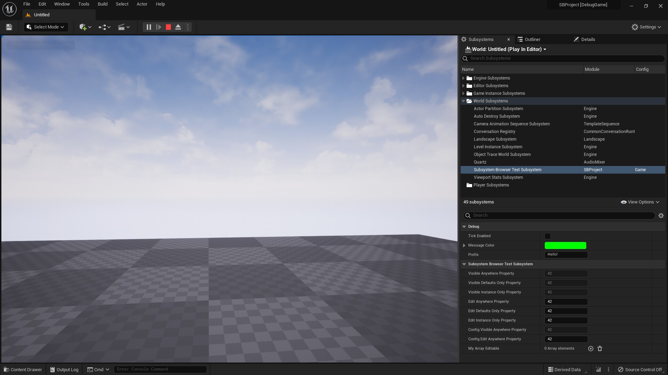Open the Build menu
This screenshot has height=375, width=668.
(x=102, y=4)
